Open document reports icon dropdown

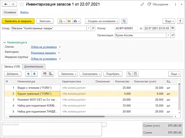pyautogui.click(x=62, y=21)
